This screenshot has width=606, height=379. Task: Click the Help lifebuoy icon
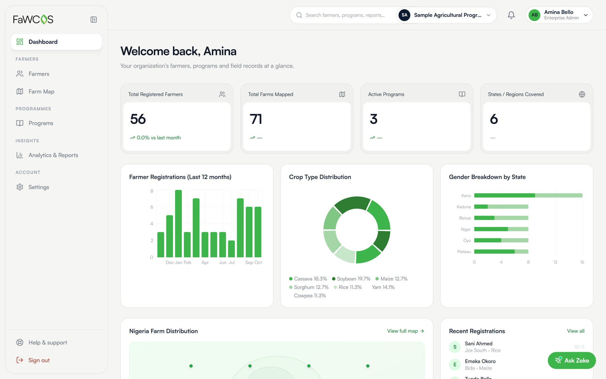point(20,342)
